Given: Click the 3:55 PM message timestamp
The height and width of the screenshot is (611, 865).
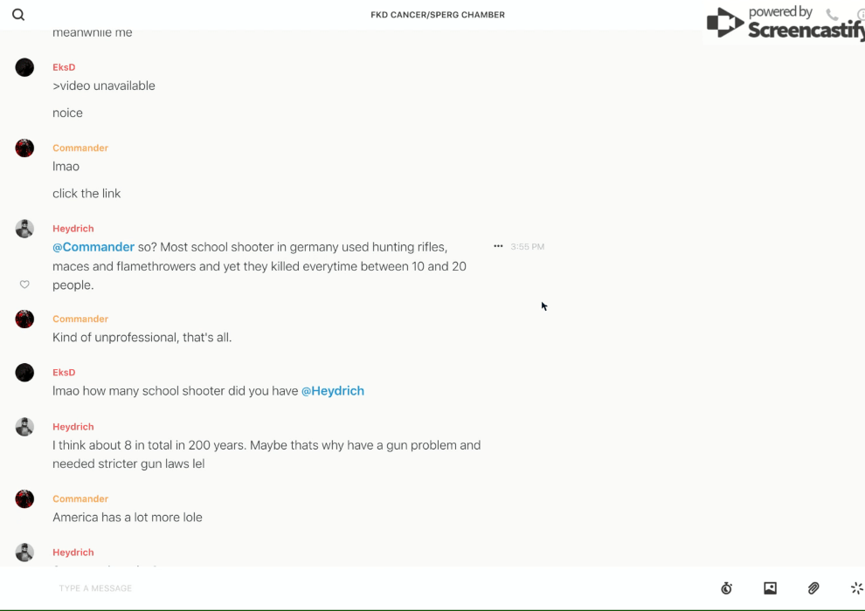Looking at the screenshot, I should tap(528, 247).
